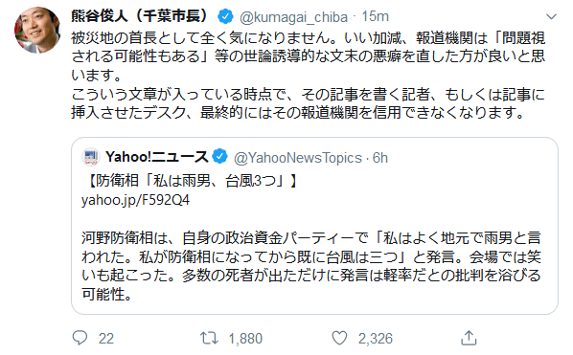
Task: Click the 22 replies count
Action: pyautogui.click(x=106, y=339)
